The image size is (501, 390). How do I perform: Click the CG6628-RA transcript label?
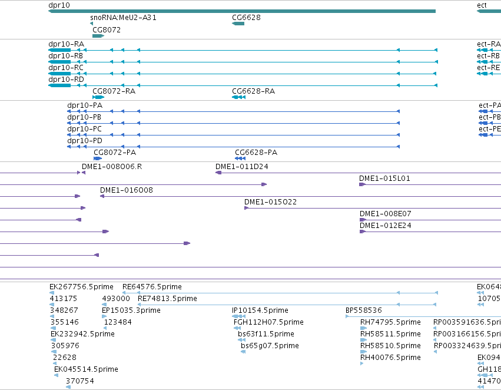[x=254, y=91]
